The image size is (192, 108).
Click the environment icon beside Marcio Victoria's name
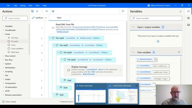[x=149, y=5]
